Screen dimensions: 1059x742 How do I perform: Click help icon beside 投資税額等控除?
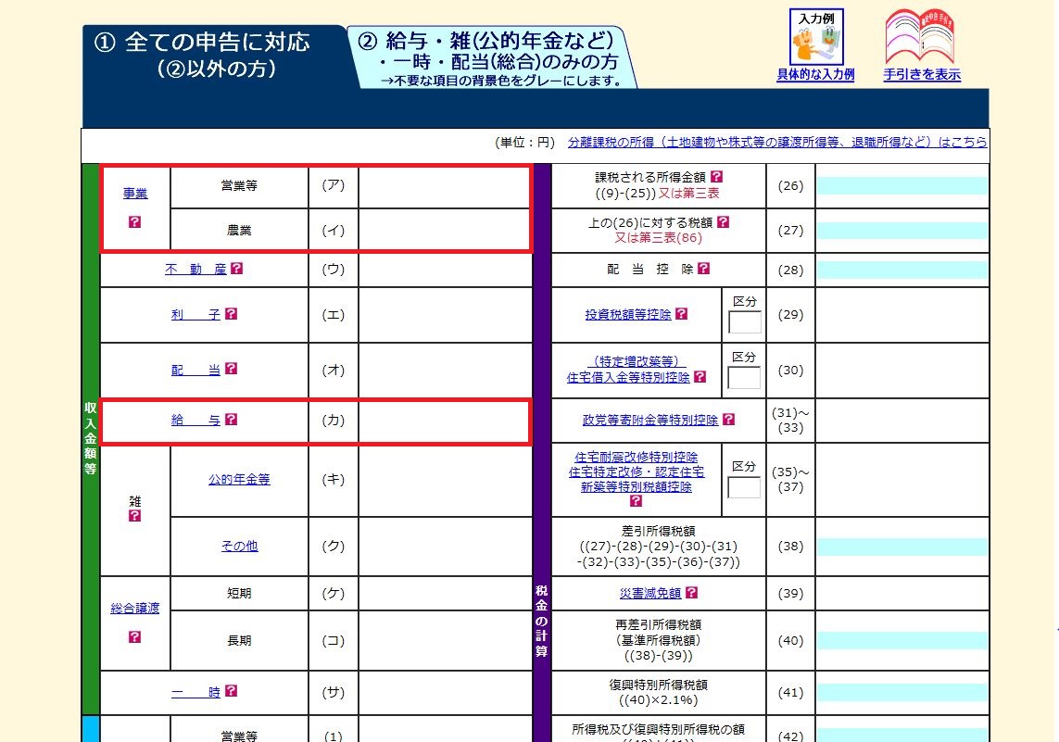682,314
